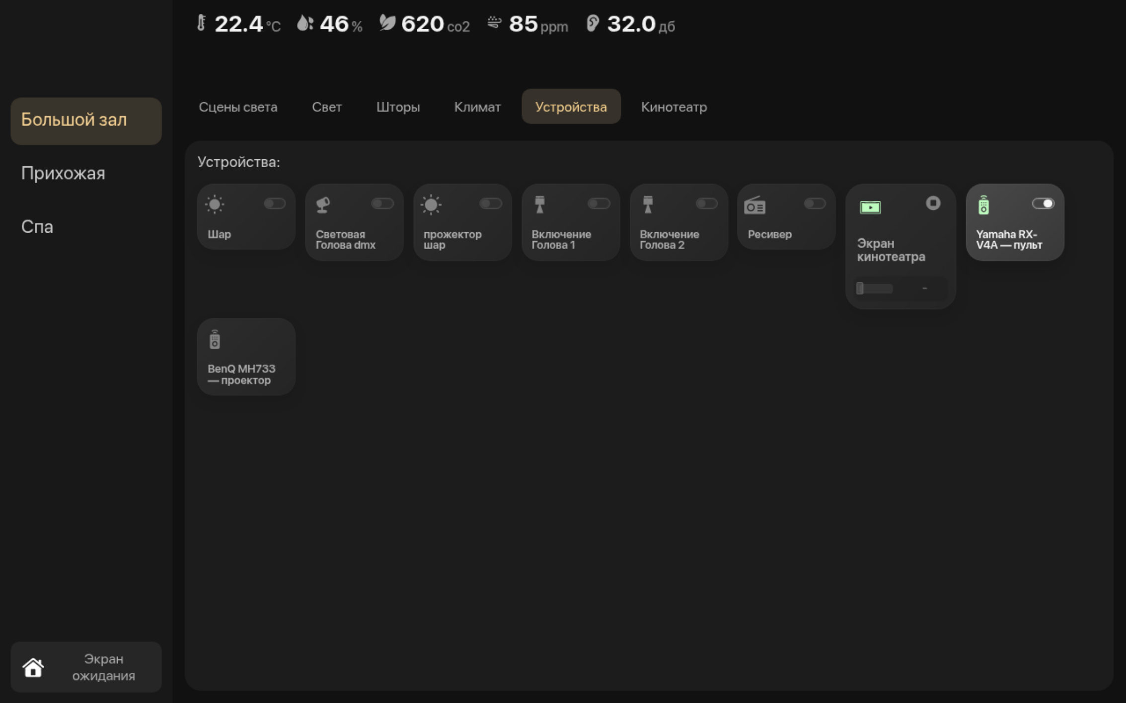
Task: Click the sun icon on the Шар card
Action: [215, 204]
